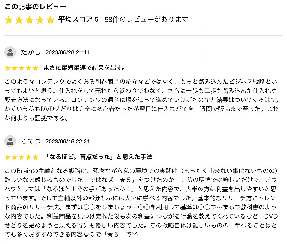Click こてつ's profile avatar icon
287x244 pixels.
click(x=10, y=141)
